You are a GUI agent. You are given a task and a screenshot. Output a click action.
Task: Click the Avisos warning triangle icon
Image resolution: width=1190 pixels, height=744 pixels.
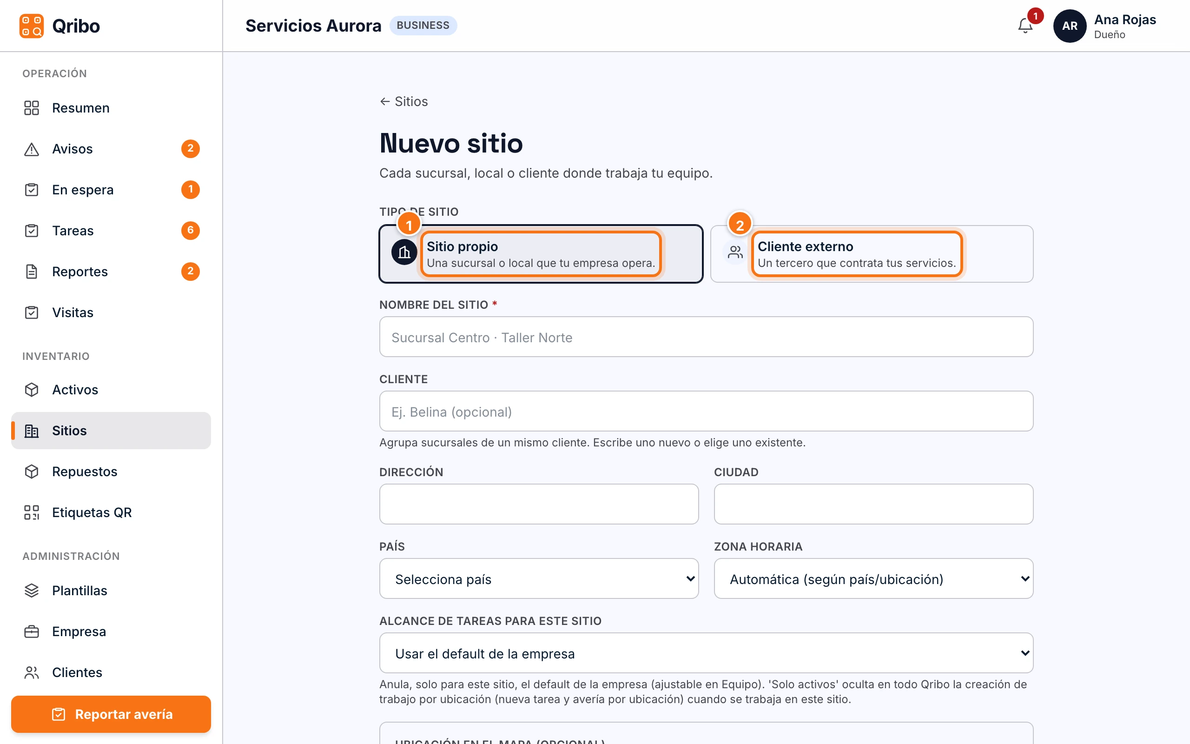(32, 149)
